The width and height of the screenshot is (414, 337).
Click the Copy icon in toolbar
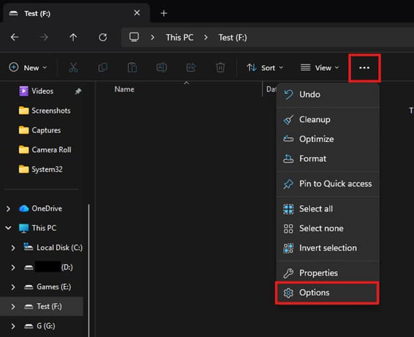(x=103, y=68)
